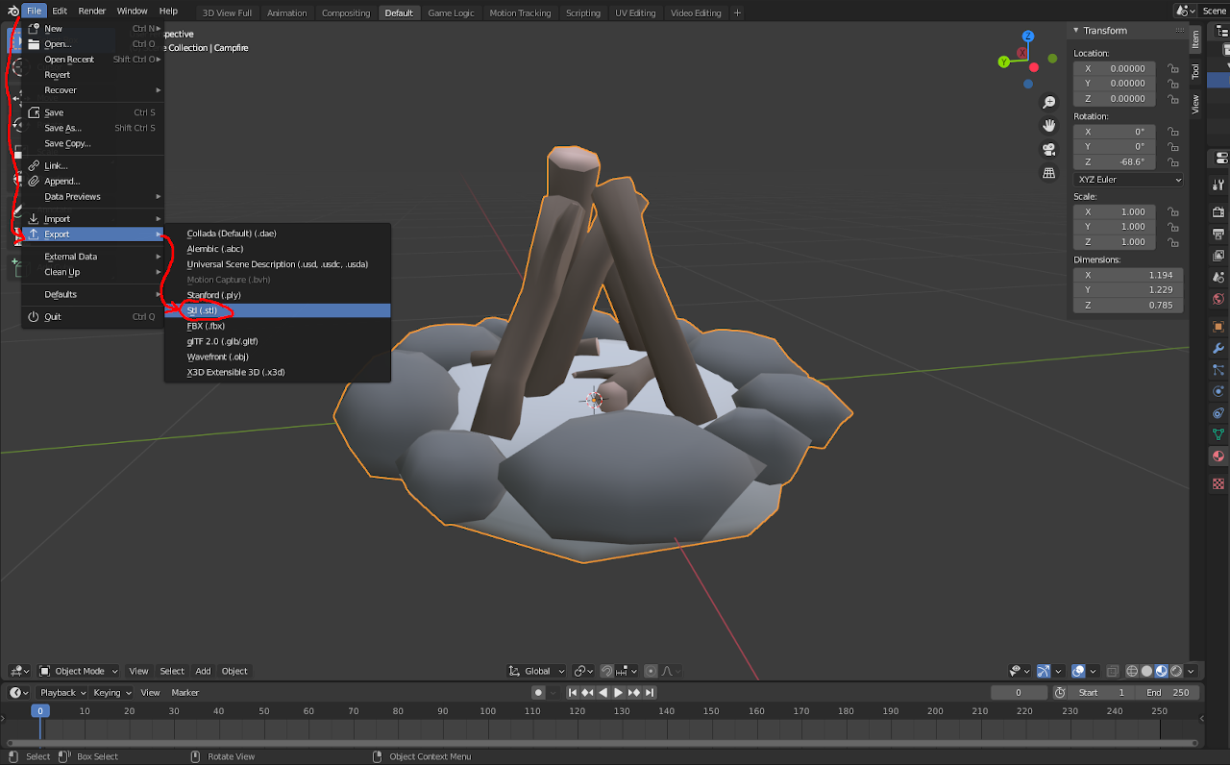
Task: Click Save As... in File menu
Action: (63, 128)
